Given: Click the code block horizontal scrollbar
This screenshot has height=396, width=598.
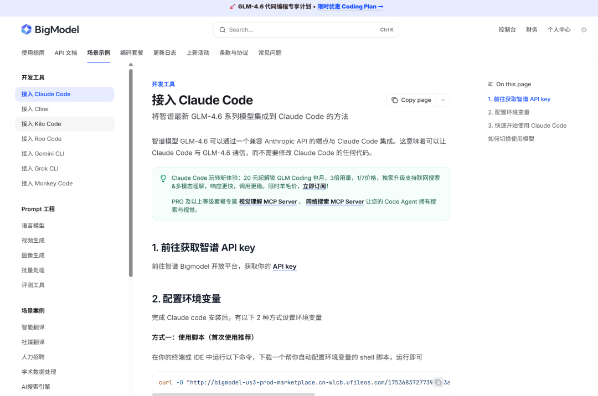Looking at the screenshot, I should [x=234, y=394].
